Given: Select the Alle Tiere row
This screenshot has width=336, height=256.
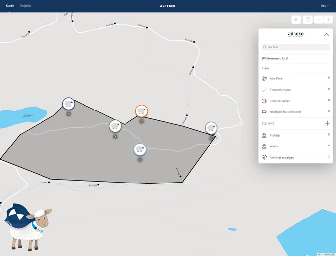Looking at the screenshot, I should point(295,78).
